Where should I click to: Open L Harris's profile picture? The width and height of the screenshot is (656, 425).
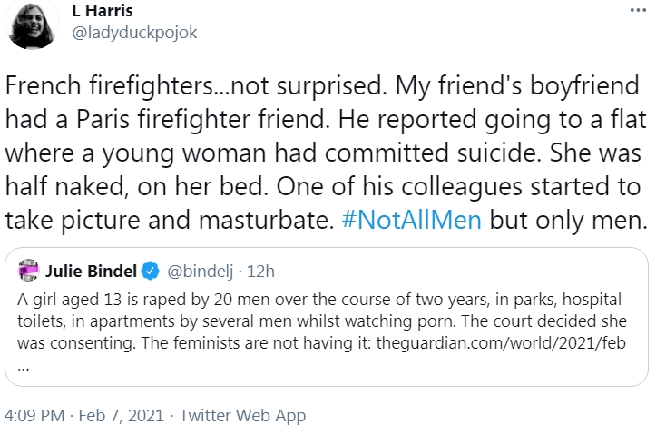35,24
